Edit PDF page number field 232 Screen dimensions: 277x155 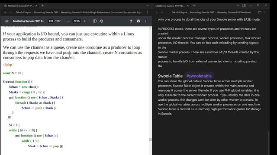tap(51, 21)
